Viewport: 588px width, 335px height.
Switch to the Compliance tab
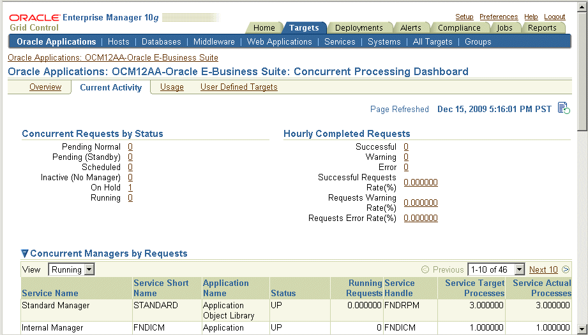point(459,27)
